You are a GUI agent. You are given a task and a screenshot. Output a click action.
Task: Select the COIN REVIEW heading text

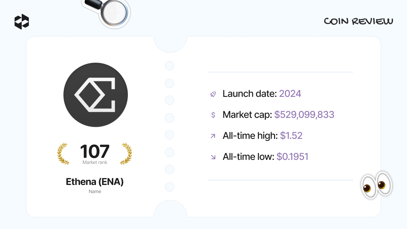(x=358, y=21)
